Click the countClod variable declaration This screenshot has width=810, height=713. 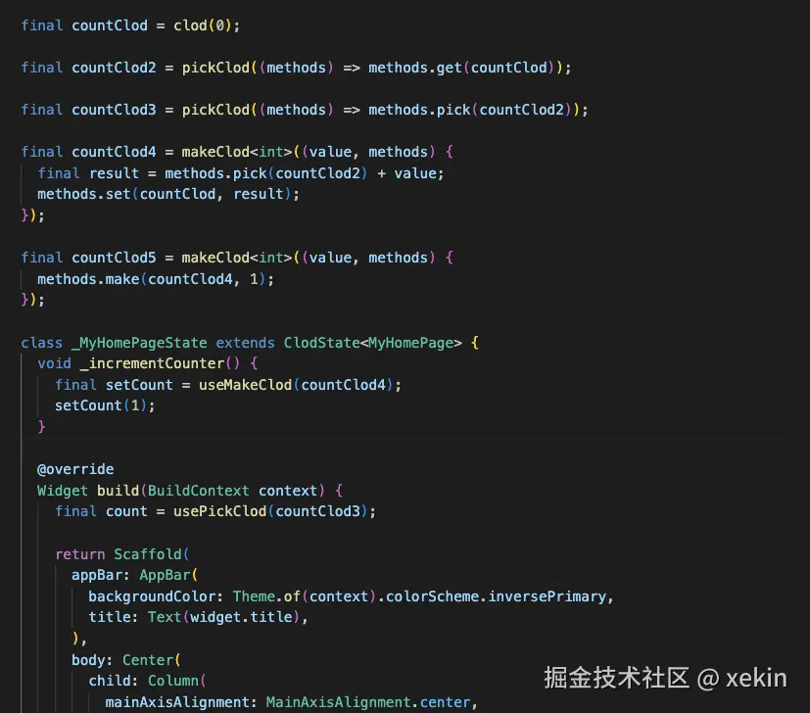click(110, 24)
